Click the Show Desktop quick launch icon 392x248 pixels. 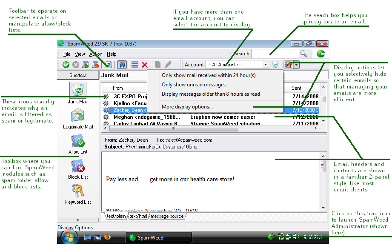pos(88,237)
